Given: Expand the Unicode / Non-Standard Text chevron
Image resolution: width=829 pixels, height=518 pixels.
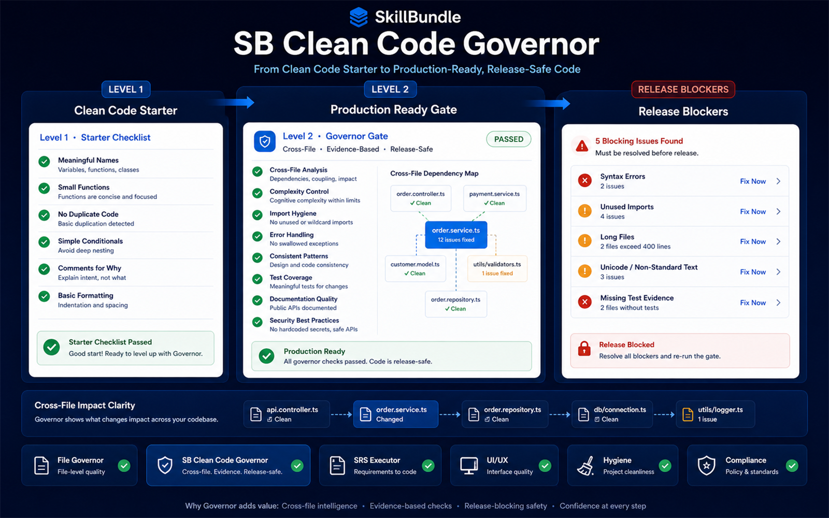Looking at the screenshot, I should point(778,272).
